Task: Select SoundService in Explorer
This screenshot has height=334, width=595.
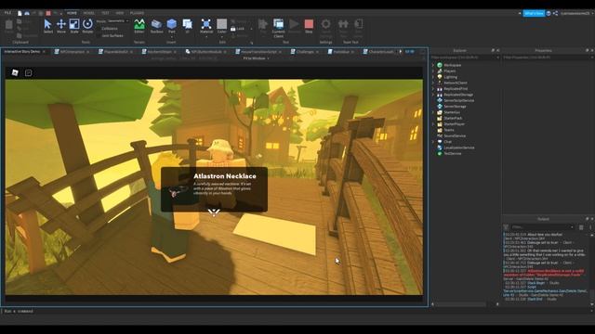Action: [455, 136]
